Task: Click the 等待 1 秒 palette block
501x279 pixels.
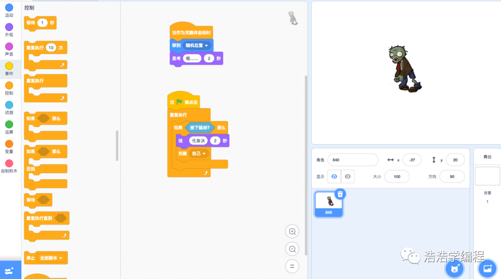Action: [x=40, y=23]
